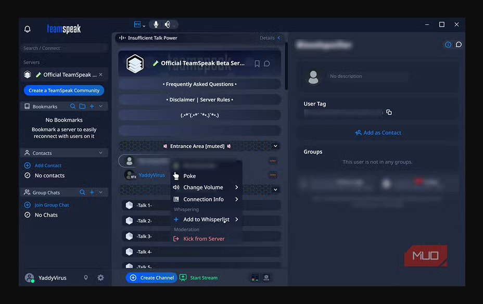Toggle the microphone mute icon
Viewport: 483px width, 304px height.
(156, 24)
